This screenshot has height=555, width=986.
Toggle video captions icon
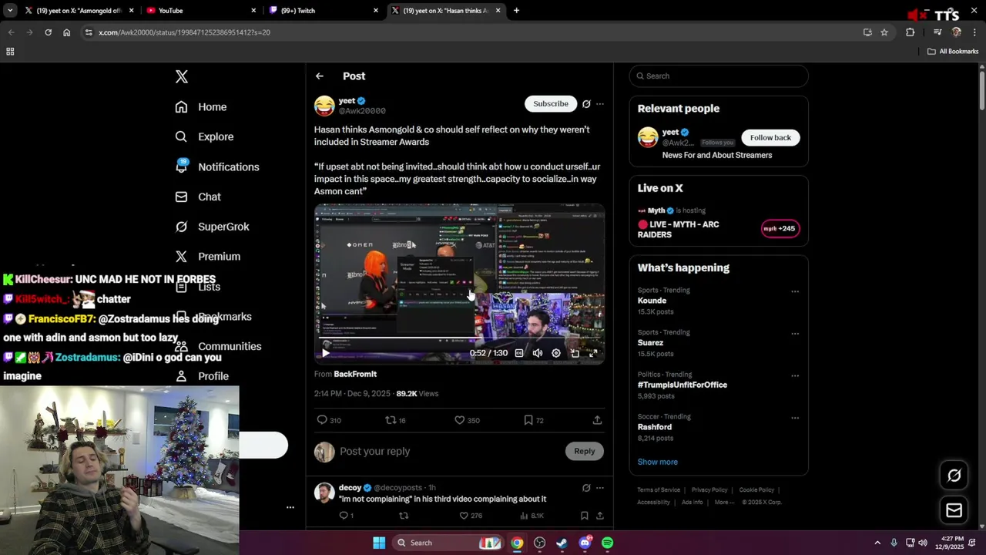click(x=519, y=353)
